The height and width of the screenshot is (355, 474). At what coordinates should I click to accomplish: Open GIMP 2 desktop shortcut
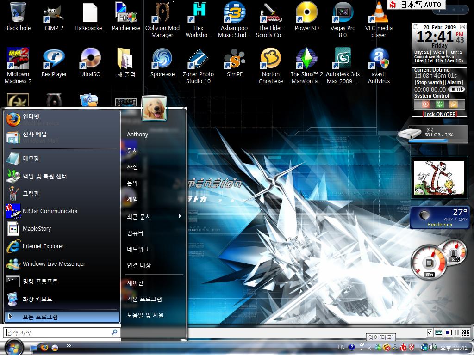tap(54, 13)
